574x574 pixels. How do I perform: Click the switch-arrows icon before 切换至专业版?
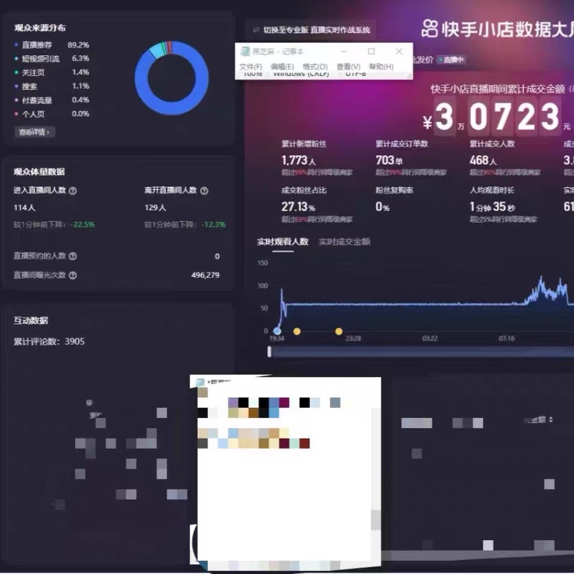[x=256, y=30]
